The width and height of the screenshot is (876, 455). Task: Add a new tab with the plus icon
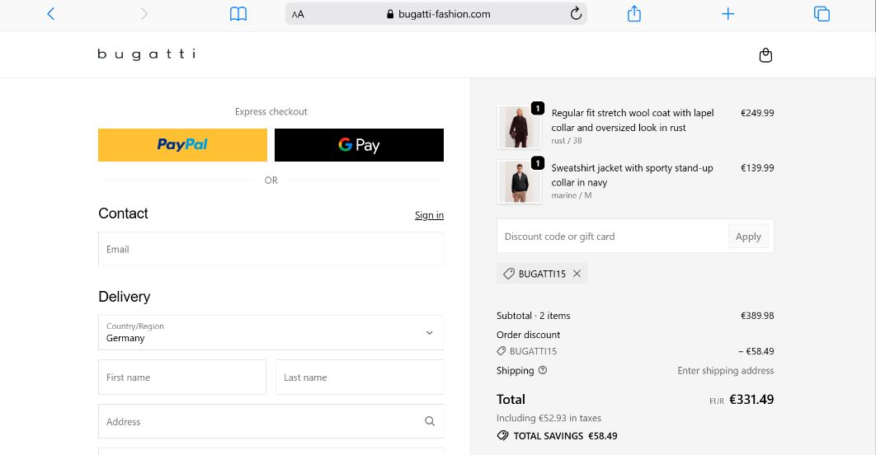728,14
